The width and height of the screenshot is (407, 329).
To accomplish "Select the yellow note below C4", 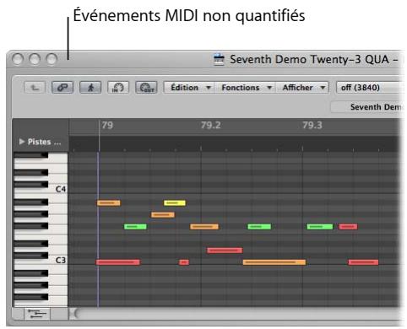I will coord(175,202).
